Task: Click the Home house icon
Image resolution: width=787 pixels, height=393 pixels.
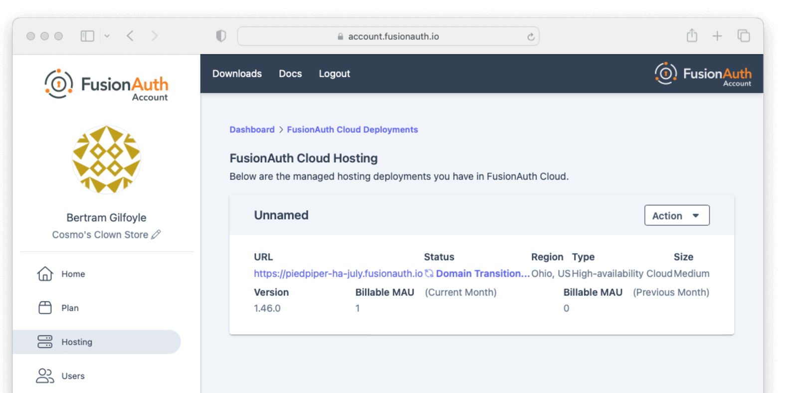Action: click(45, 273)
